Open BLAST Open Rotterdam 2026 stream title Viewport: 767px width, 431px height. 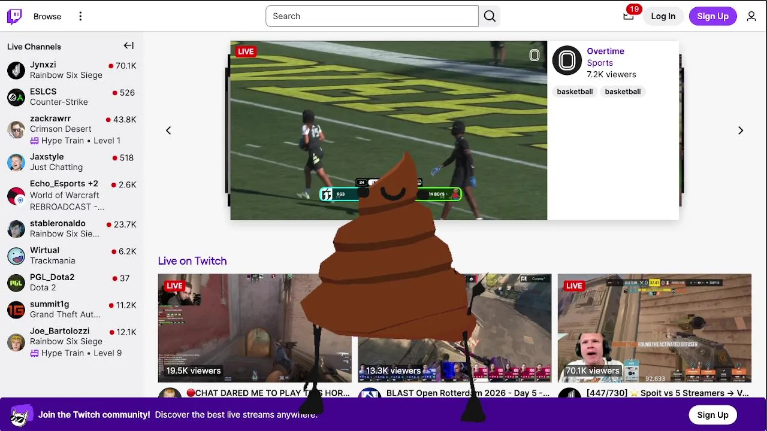(468, 393)
